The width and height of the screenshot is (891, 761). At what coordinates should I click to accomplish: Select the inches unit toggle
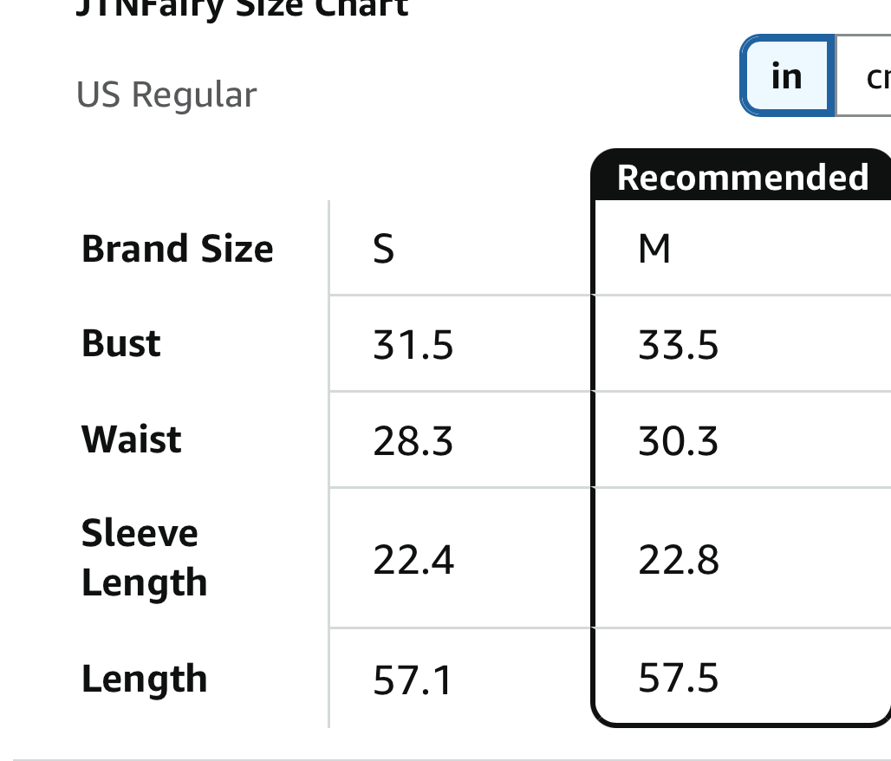tap(787, 76)
